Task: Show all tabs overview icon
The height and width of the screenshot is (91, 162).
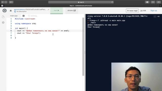Action: click(x=158, y=2)
